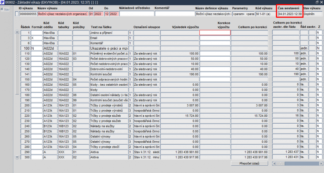
Task: Click the Přepočet údajů button
Action: click(249, 163)
